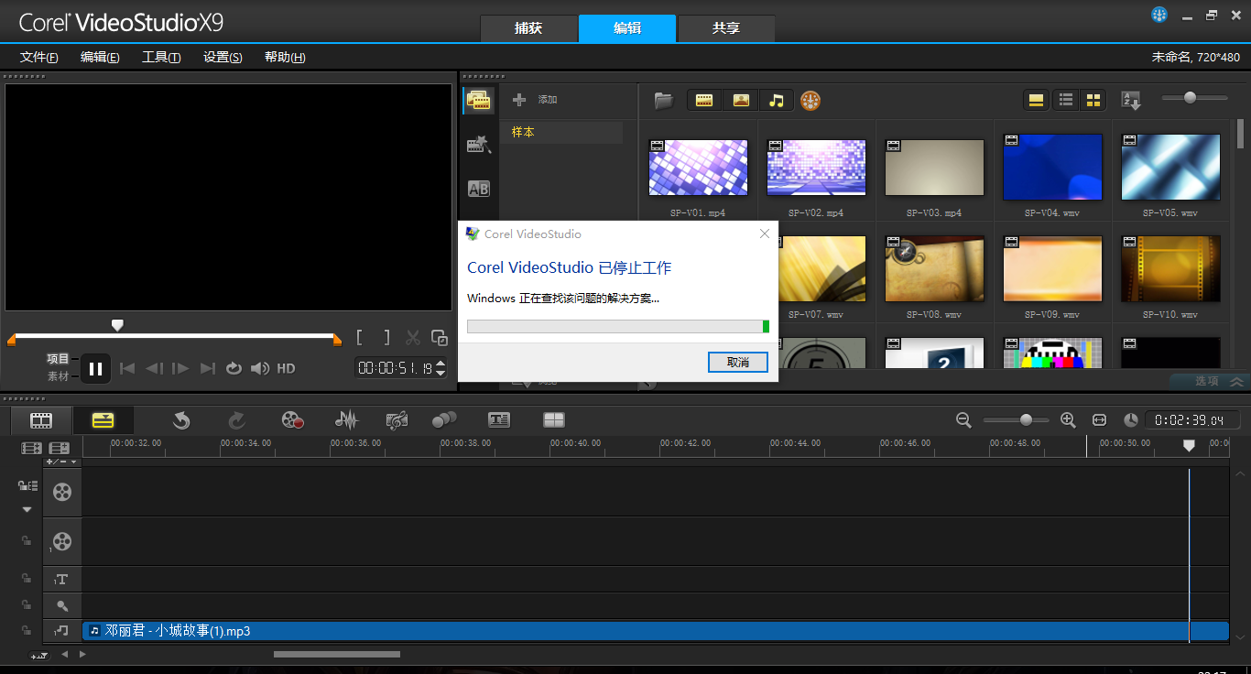Open the 文件(F) menu

point(39,57)
